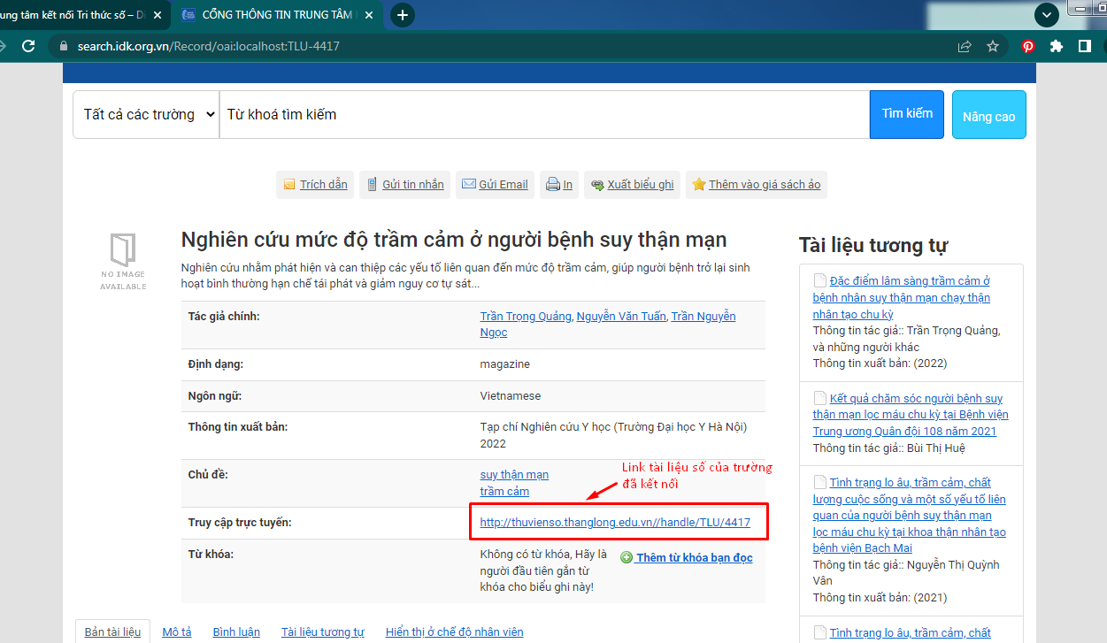Image resolution: width=1107 pixels, height=643 pixels.
Task: Click the No Image Available book cover
Action: click(x=123, y=262)
